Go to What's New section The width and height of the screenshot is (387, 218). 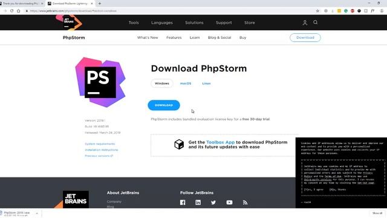click(x=148, y=38)
